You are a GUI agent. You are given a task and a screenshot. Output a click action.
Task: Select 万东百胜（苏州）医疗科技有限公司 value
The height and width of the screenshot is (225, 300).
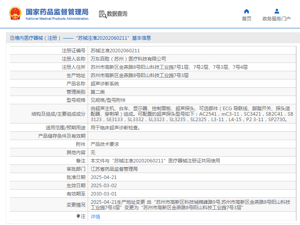[128, 59]
